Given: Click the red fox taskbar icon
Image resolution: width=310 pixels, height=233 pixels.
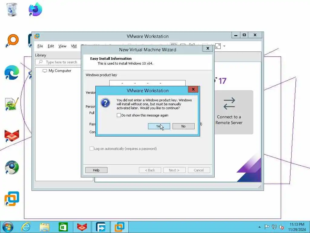Looking at the screenshot, I should pyautogui.click(x=82, y=227).
